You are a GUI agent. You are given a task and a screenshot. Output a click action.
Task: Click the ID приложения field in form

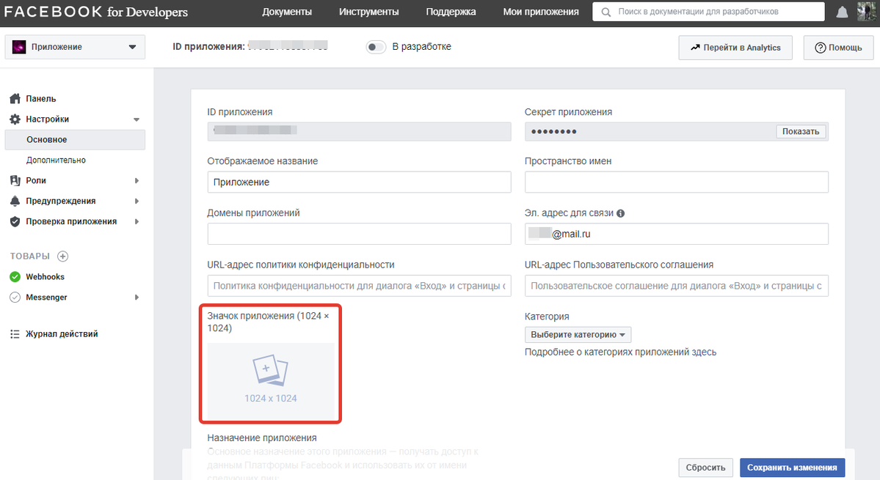[359, 132]
